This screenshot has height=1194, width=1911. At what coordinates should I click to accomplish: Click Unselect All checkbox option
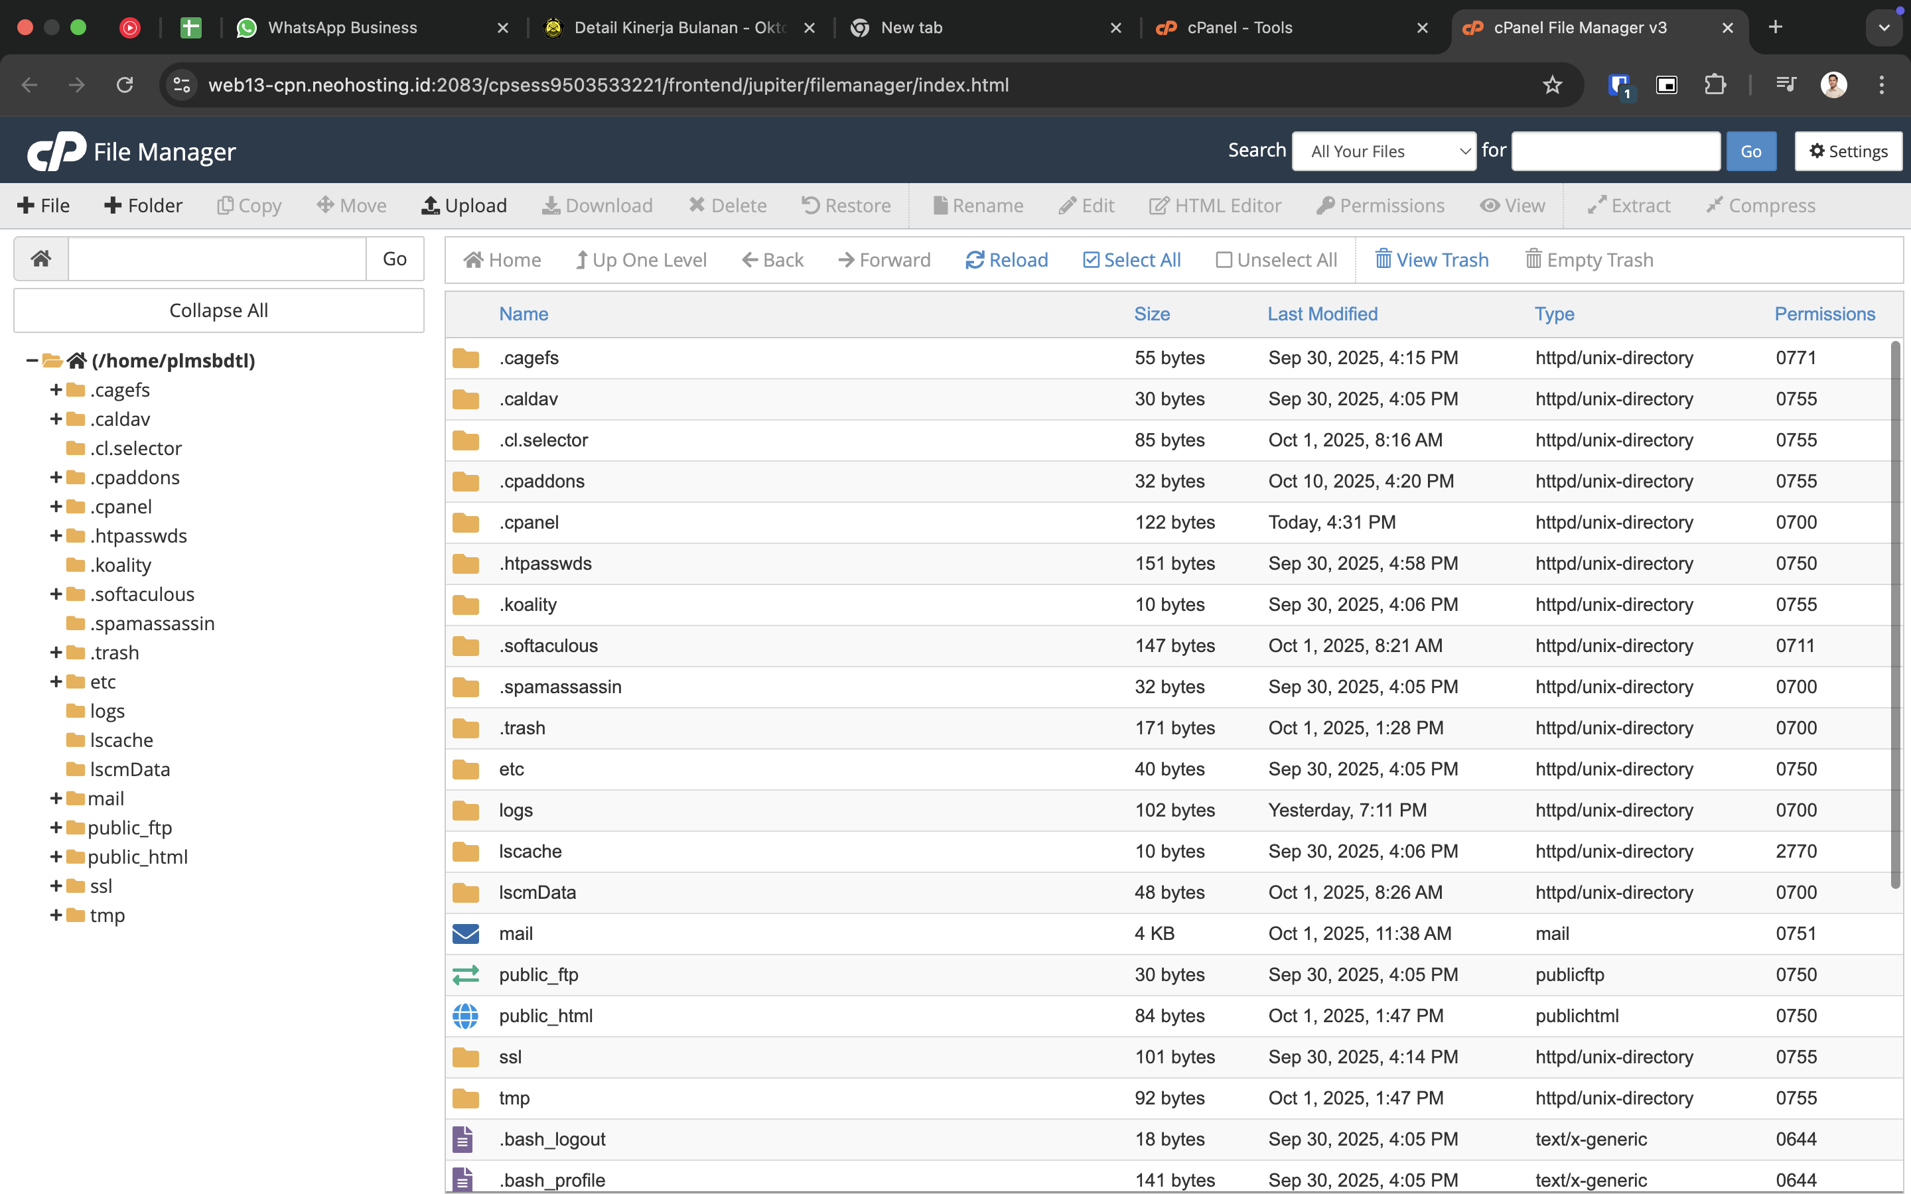click(x=1275, y=260)
